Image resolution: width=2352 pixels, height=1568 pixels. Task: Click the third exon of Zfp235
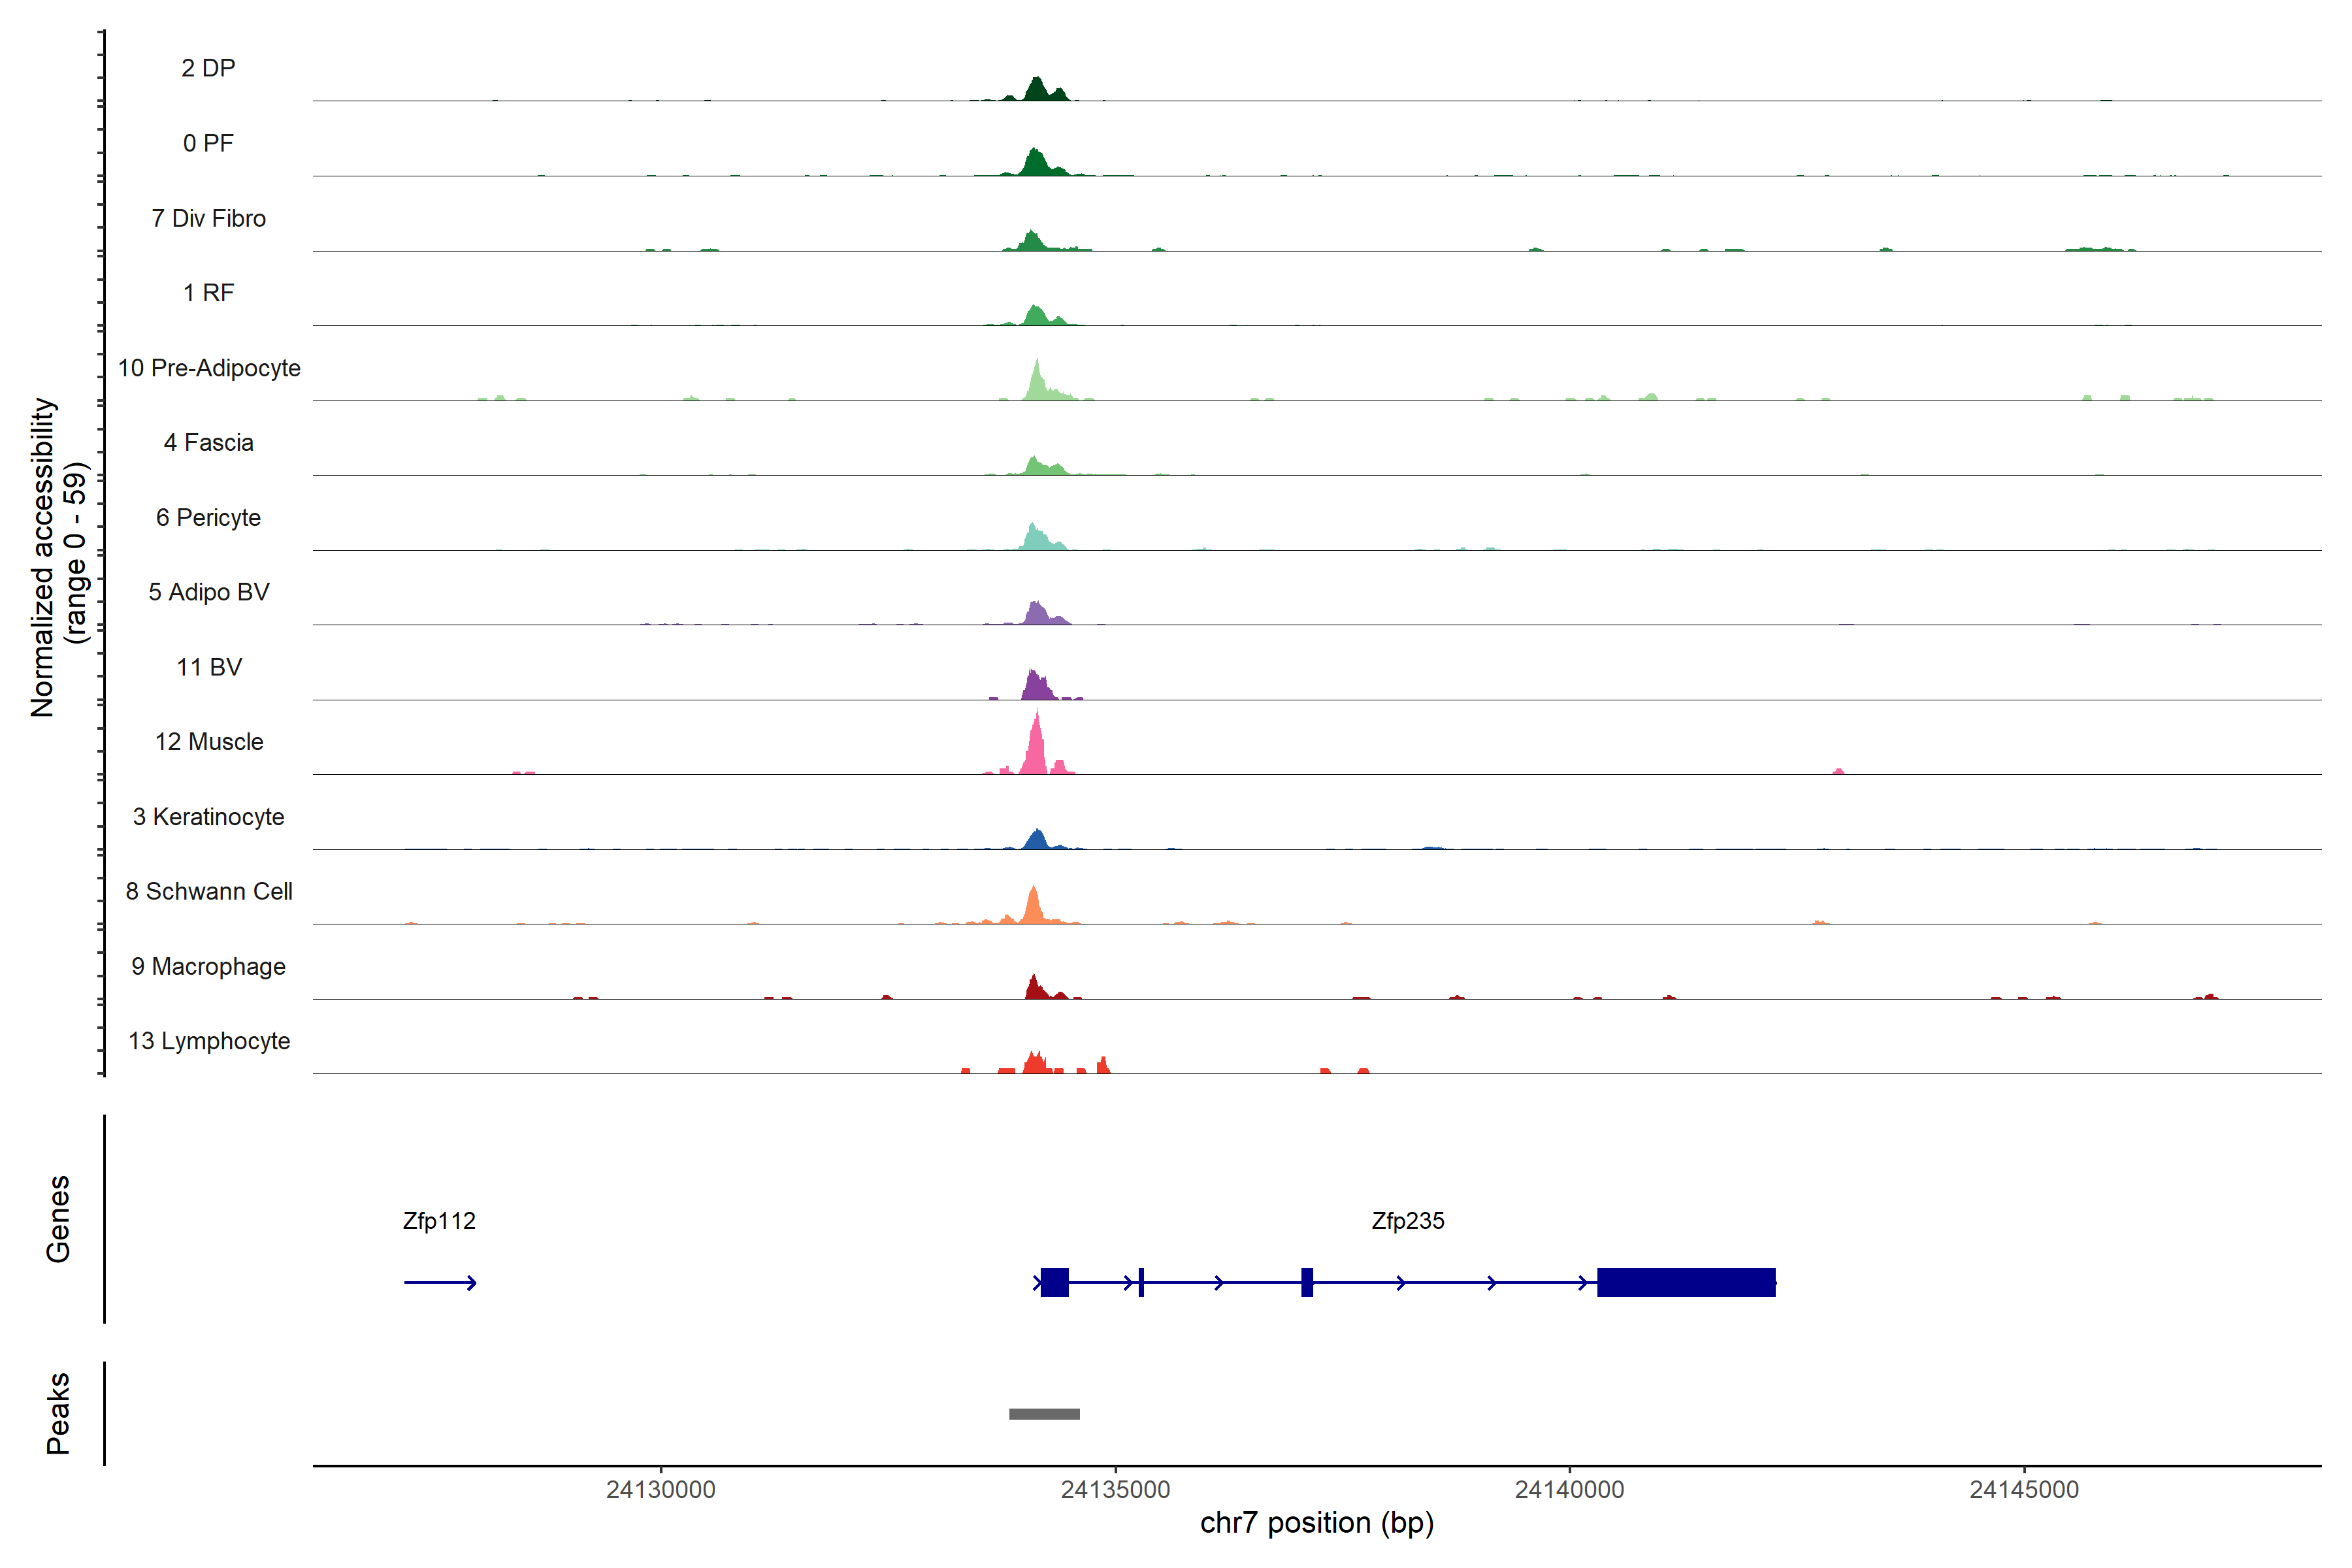(x=1307, y=1282)
